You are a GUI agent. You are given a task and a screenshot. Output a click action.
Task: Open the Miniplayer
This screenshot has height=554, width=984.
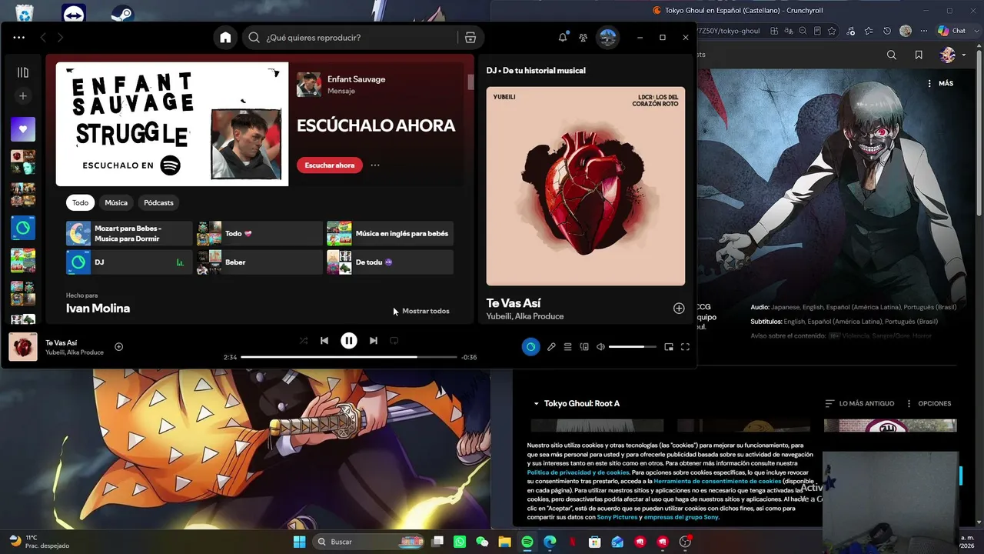coord(669,347)
